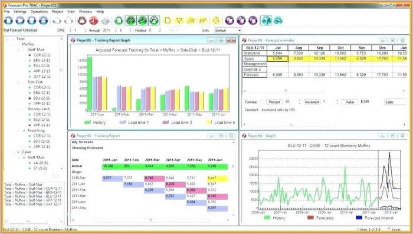Click the first blue New project toolbar icon
The image size is (413, 234).
click(x=8, y=20)
